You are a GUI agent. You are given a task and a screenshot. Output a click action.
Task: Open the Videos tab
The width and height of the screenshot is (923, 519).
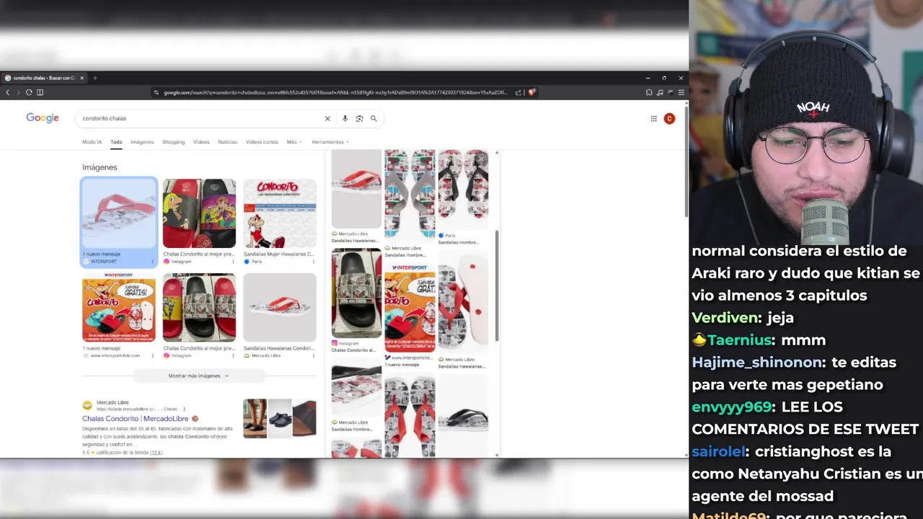[201, 142]
